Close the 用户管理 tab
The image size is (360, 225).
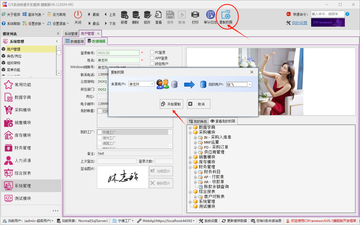[x=98, y=34]
